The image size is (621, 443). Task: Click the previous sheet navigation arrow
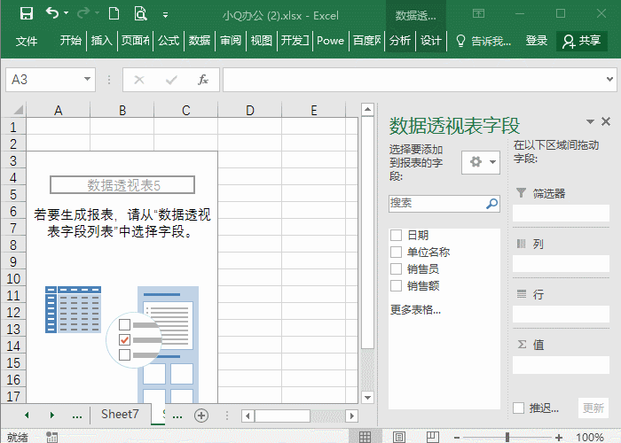click(27, 415)
